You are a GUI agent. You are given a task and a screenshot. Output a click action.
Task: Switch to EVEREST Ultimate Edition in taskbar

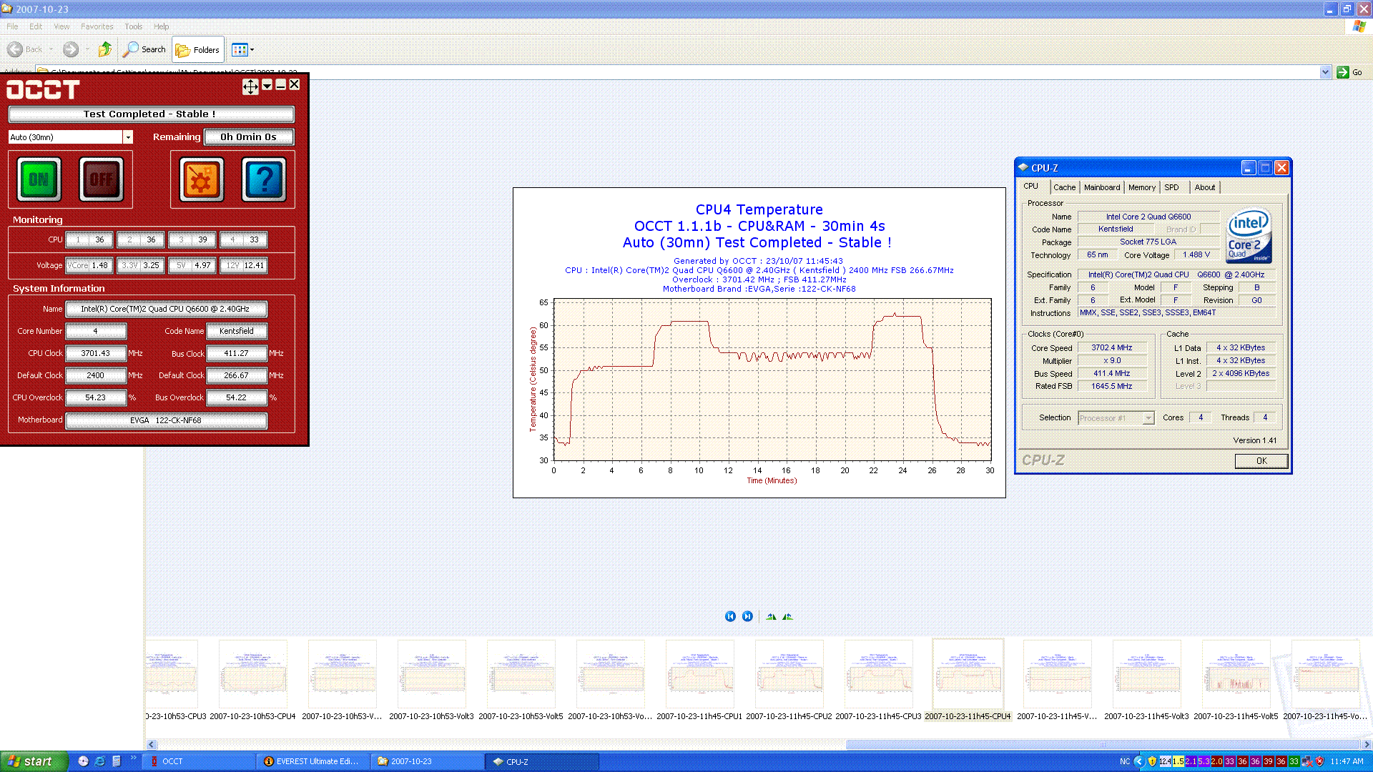tap(313, 761)
